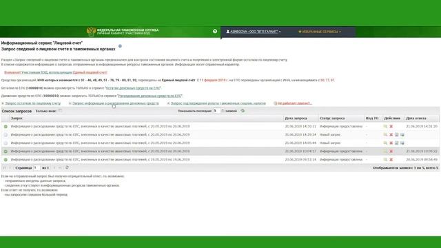The height and width of the screenshot is (248, 441).
Task: Delete request dated 21.06.2019 14:05
Action: coord(391,143)
